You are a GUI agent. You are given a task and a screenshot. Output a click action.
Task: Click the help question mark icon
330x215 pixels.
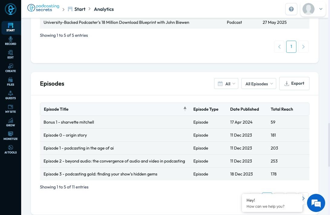(x=291, y=9)
